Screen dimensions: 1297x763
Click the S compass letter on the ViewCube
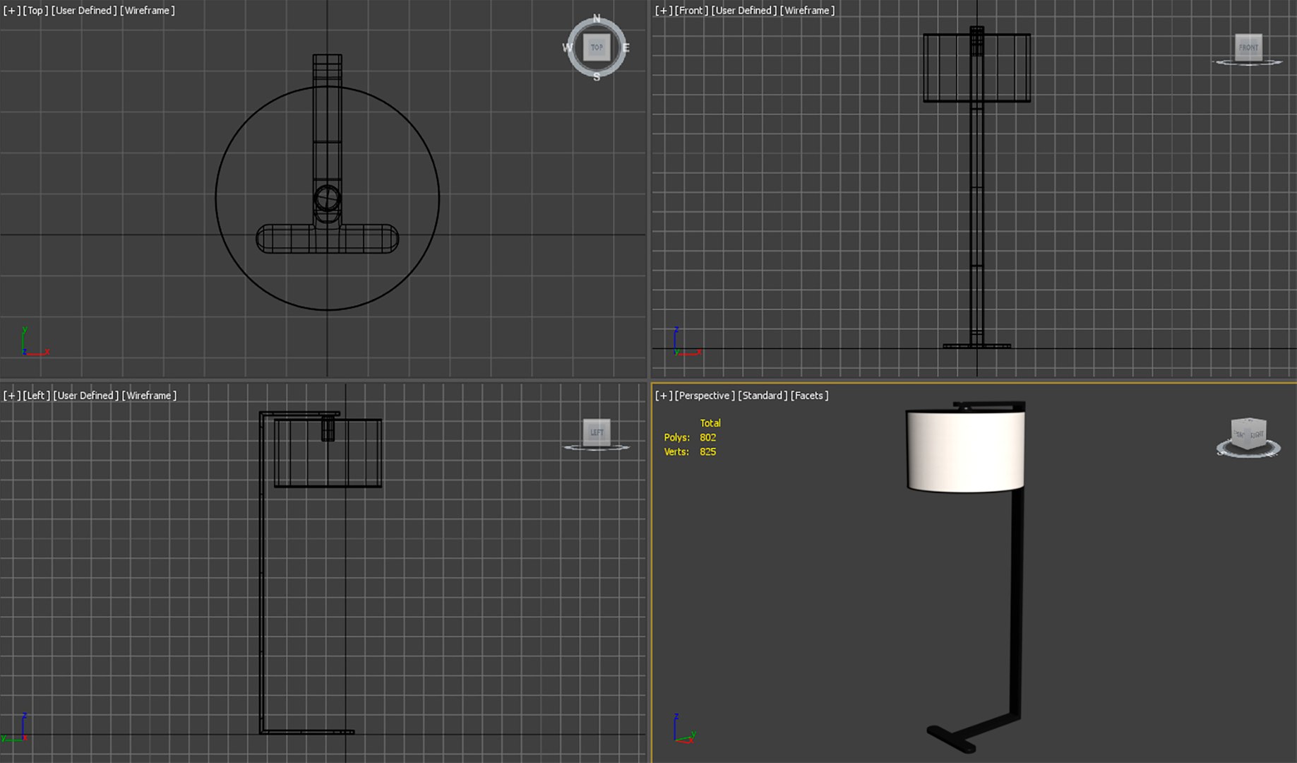tap(597, 76)
